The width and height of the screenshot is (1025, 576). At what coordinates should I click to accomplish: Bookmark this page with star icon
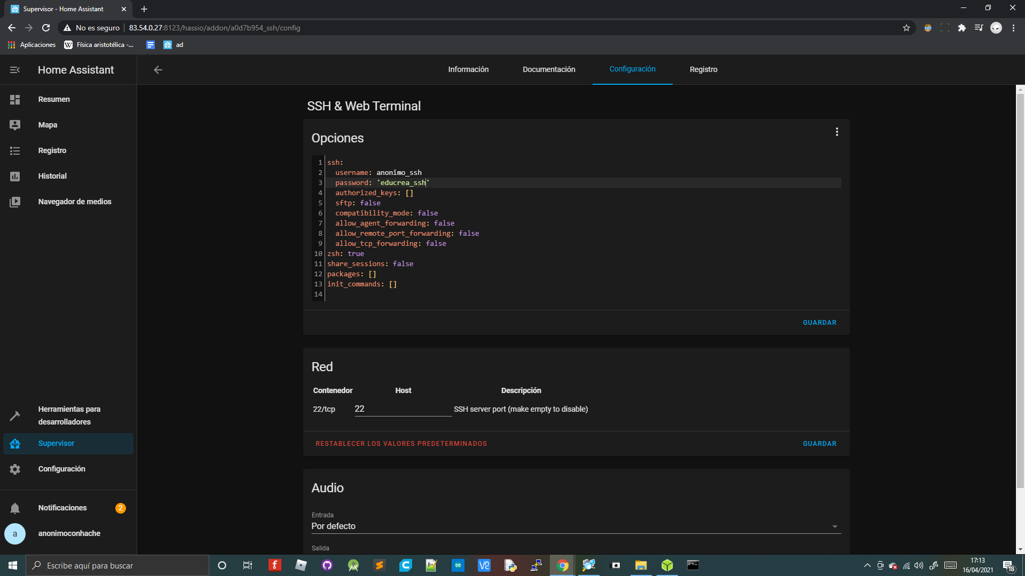point(906,28)
